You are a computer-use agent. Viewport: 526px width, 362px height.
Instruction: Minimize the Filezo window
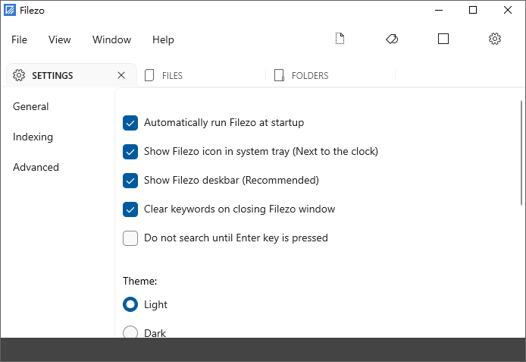coord(439,10)
